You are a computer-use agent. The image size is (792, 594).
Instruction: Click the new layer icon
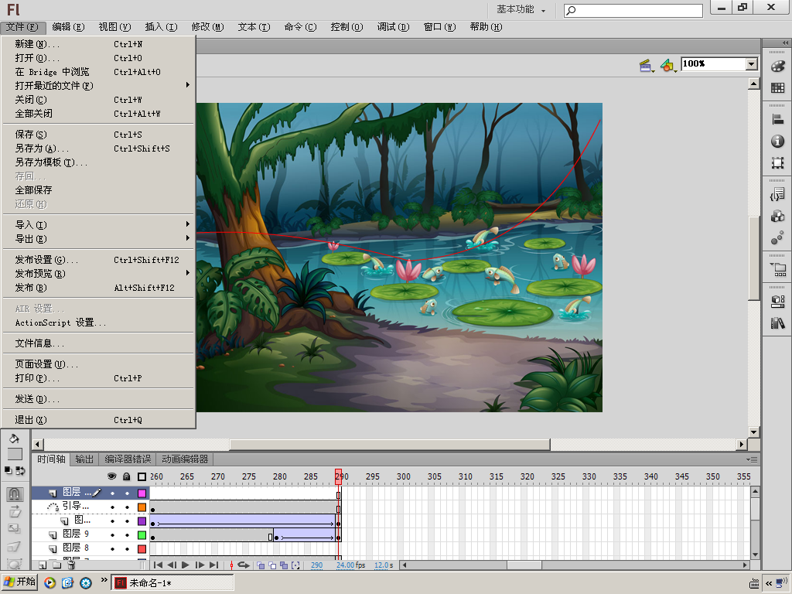point(43,565)
